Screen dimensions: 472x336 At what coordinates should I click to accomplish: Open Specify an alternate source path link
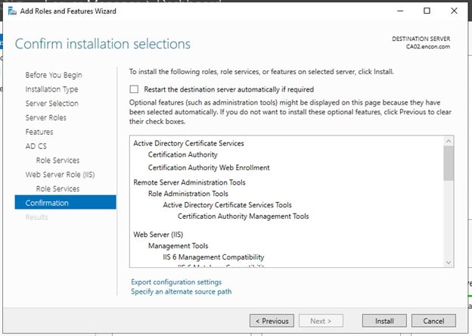(181, 291)
